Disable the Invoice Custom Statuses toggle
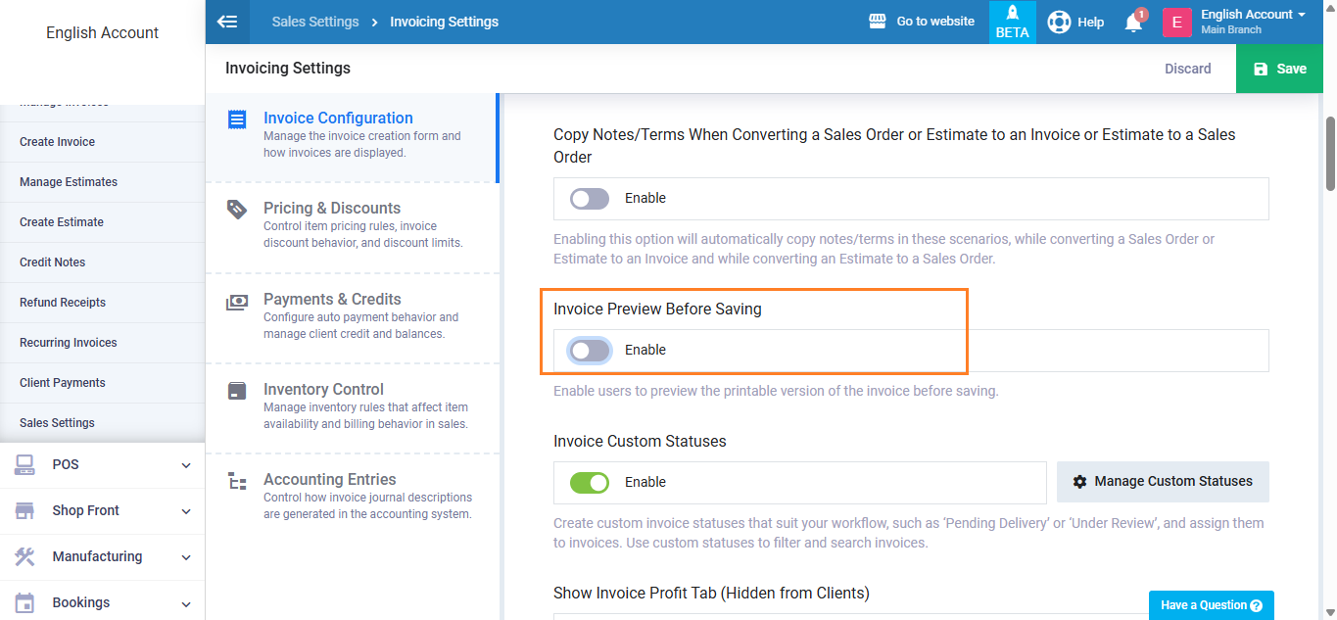This screenshot has width=1337, height=620. 590,483
